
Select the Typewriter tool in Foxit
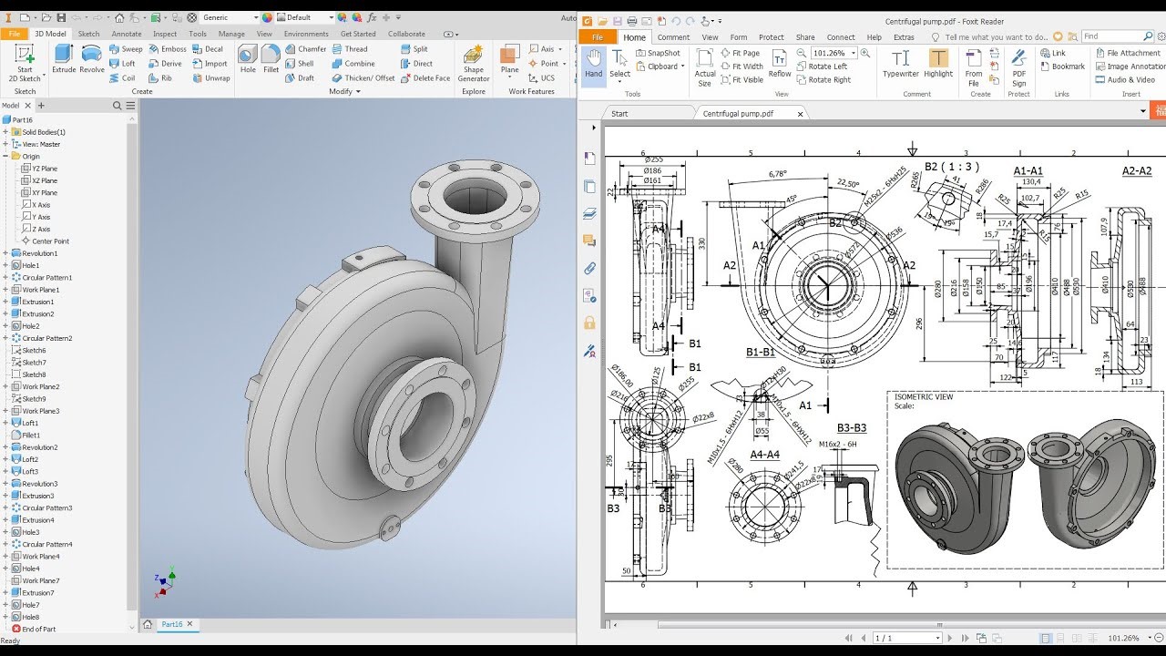(900, 63)
